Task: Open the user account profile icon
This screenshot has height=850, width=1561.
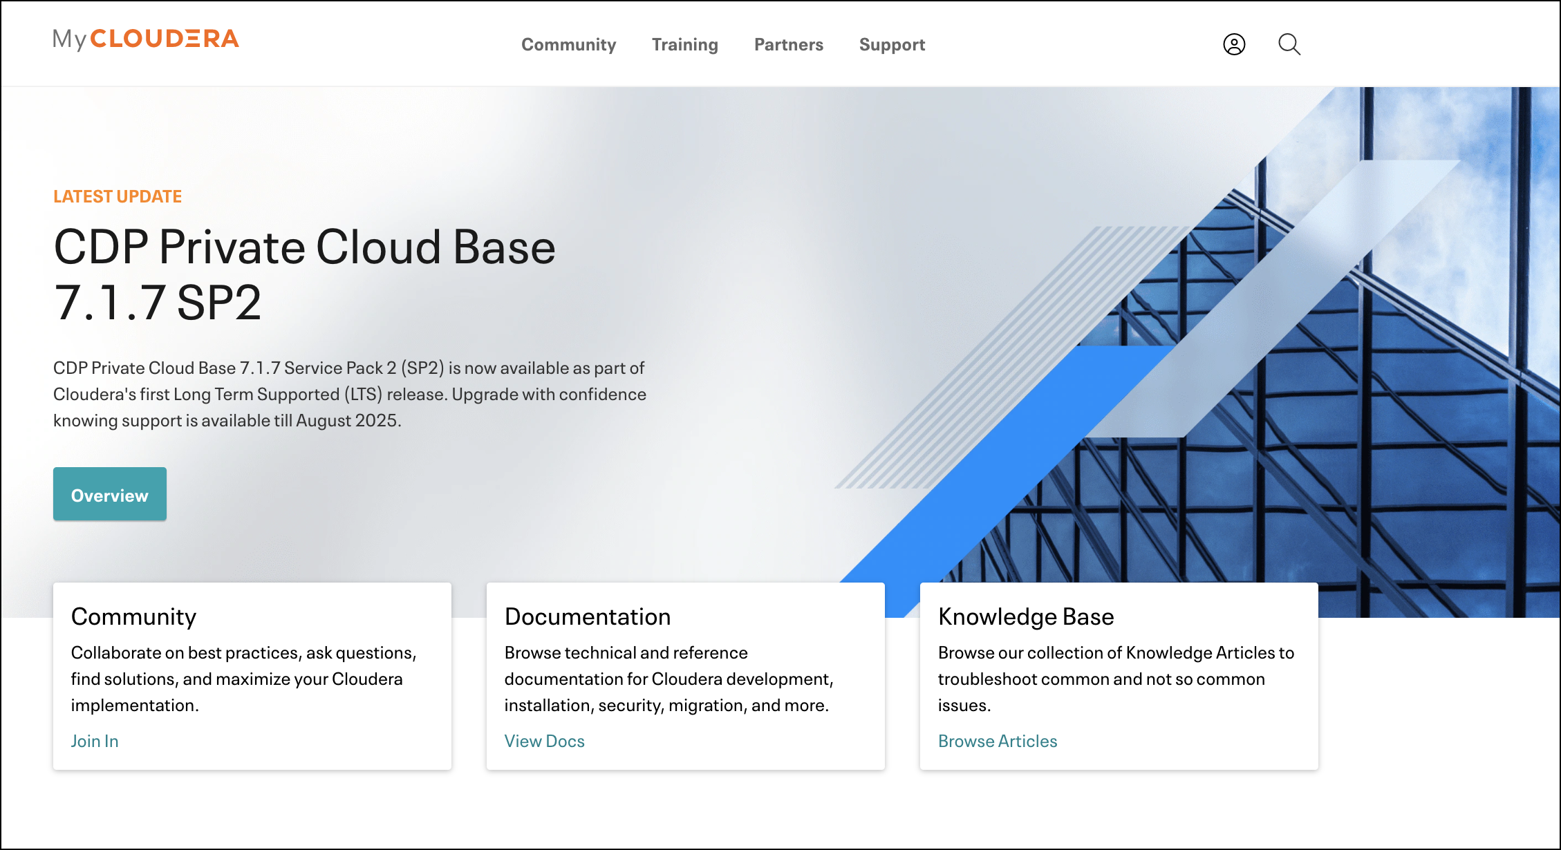Action: [x=1234, y=44]
